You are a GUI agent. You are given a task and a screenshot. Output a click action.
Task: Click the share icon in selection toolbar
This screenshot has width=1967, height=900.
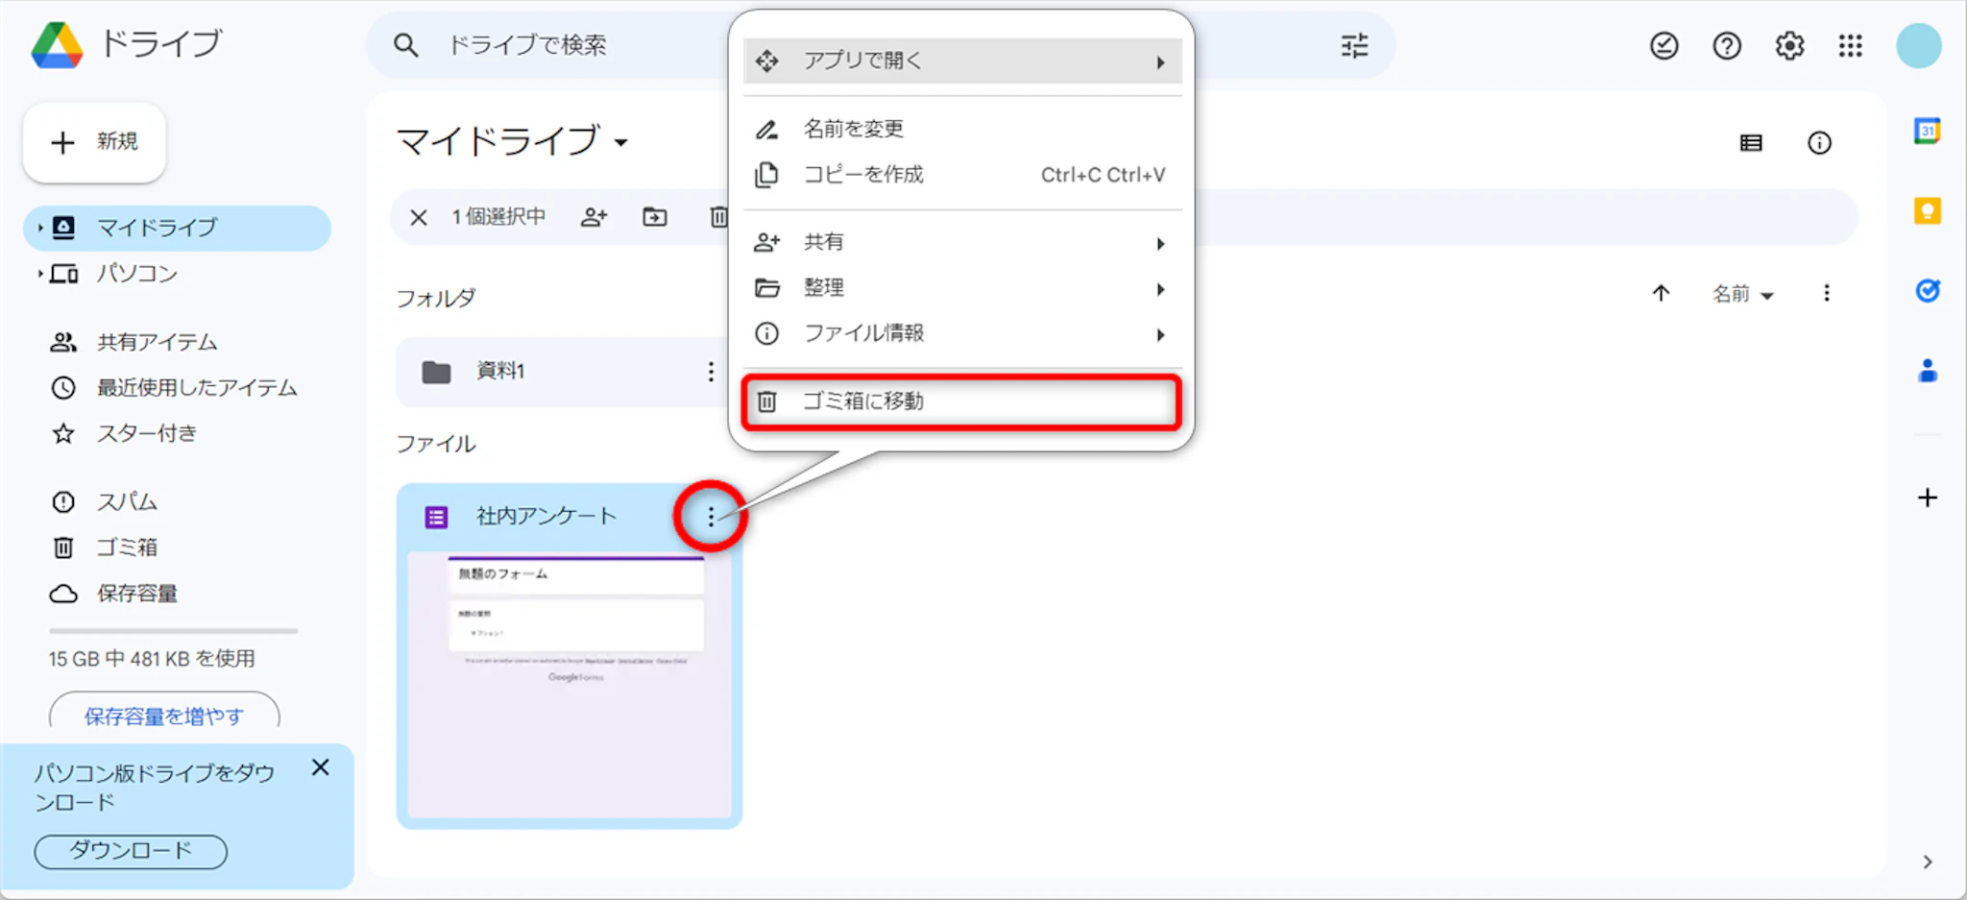pos(594,217)
